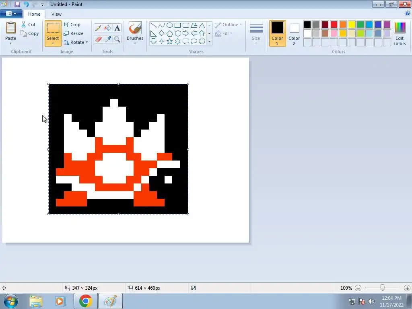This screenshot has height=309, width=412.
Task: Pick the orange color swatch
Action: tap(343, 25)
